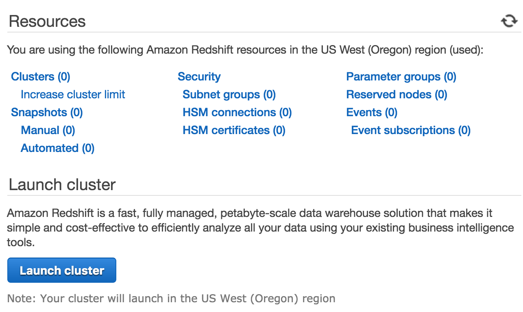Click the US West (Oregon) region note text
Image resolution: width=523 pixels, height=312 pixels.
point(171,299)
